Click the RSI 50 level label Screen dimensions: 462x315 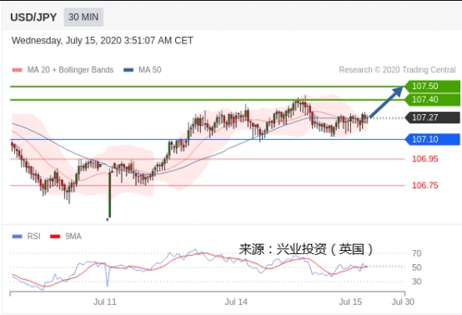click(x=416, y=267)
